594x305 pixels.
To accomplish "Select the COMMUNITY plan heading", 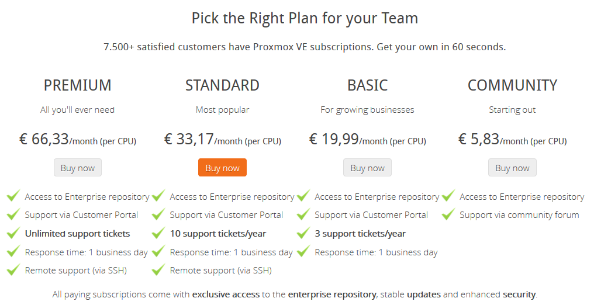I will 512,85.
